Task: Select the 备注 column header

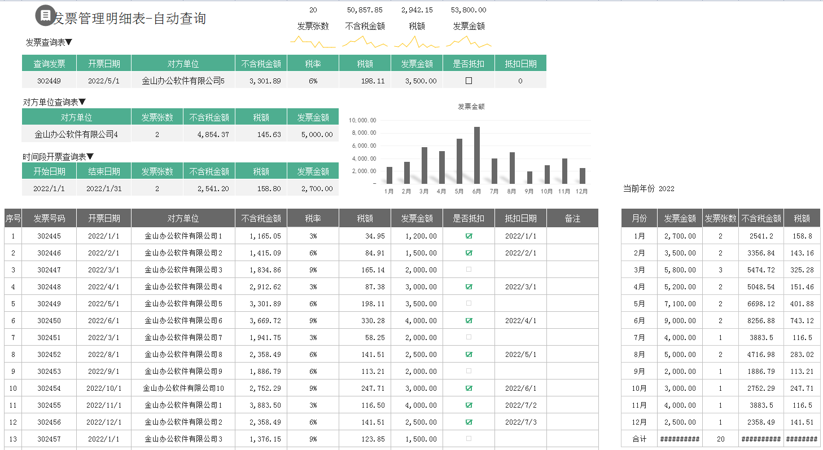Action: coord(572,218)
